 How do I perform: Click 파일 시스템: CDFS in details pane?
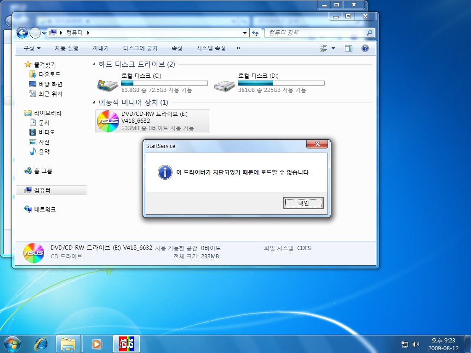pyautogui.click(x=287, y=248)
